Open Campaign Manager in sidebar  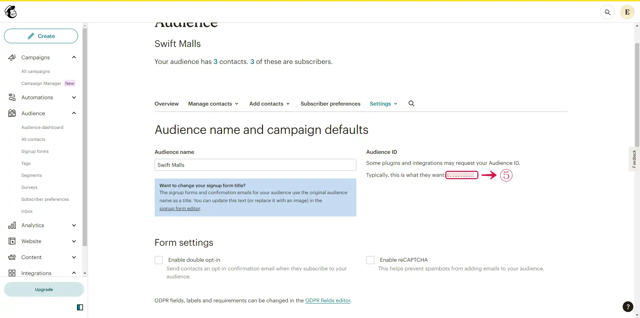pyautogui.click(x=41, y=83)
